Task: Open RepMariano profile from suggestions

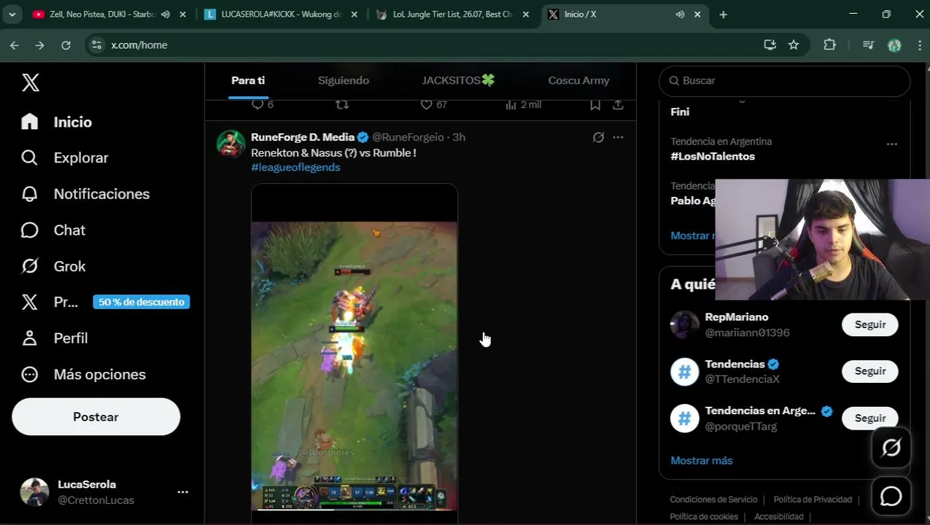Action: (736, 317)
